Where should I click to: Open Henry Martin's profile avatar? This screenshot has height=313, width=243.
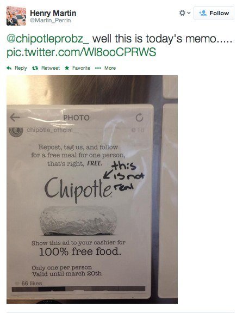click(16, 16)
